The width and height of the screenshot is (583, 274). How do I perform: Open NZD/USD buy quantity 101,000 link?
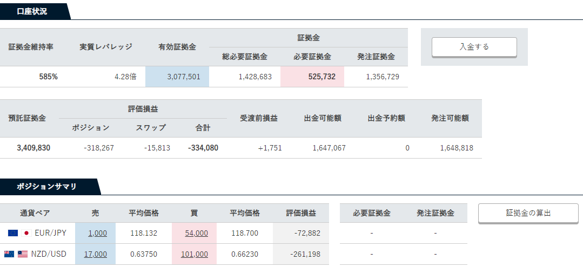click(x=195, y=255)
